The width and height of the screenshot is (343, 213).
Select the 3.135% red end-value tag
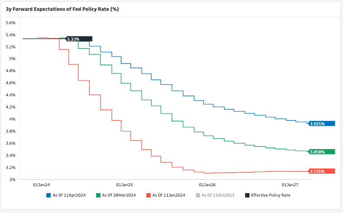tap(322, 171)
